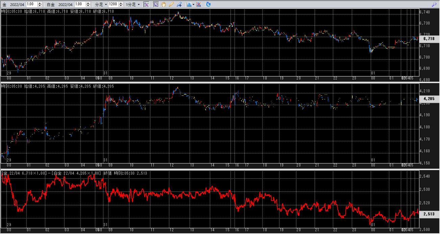Image resolution: width=440 pixels, height=234 pixels.
Task: Click the 白金 symbol label in toolbar
Action: pyautogui.click(x=50, y=4)
